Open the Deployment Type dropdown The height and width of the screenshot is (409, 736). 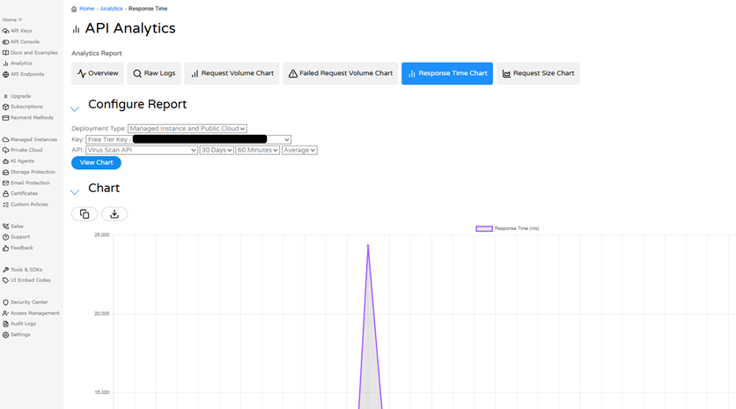(188, 129)
